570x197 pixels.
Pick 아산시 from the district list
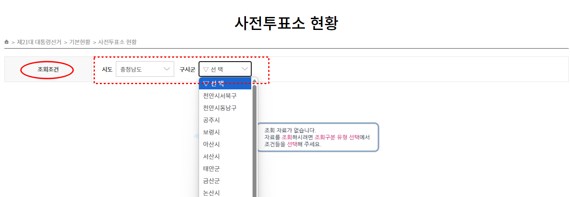pos(225,144)
